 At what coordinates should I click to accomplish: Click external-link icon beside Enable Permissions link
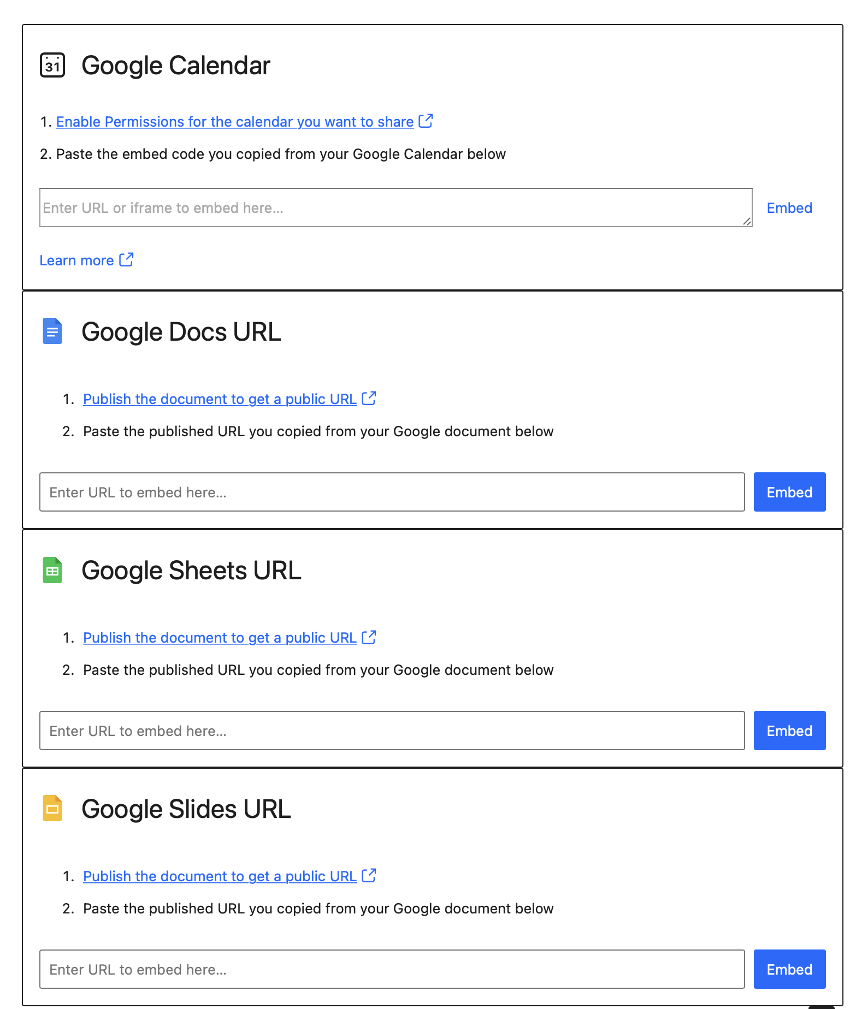pos(426,121)
